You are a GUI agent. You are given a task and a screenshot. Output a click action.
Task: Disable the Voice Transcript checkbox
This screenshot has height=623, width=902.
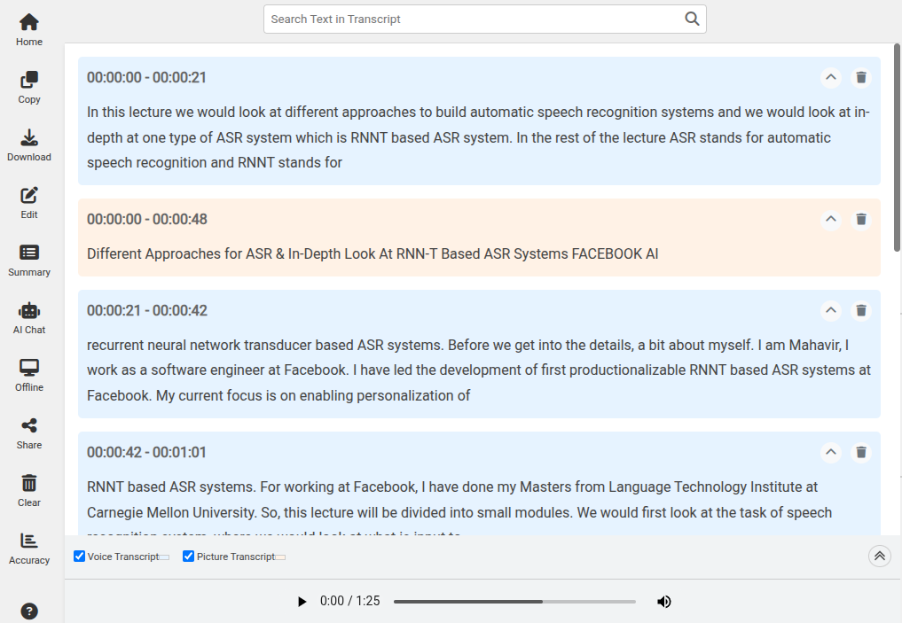point(79,556)
